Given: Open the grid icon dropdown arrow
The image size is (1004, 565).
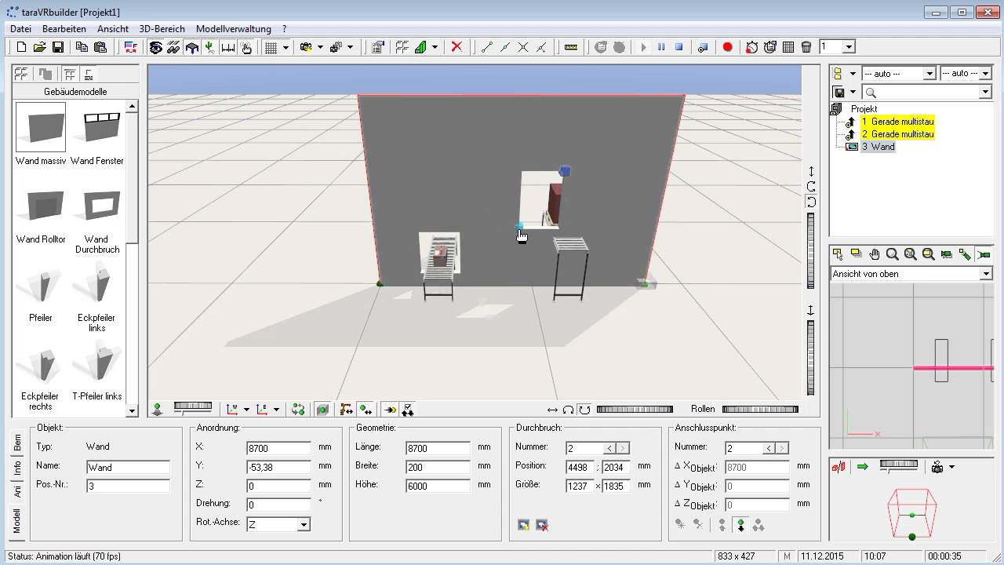Looking at the screenshot, I should 286,47.
